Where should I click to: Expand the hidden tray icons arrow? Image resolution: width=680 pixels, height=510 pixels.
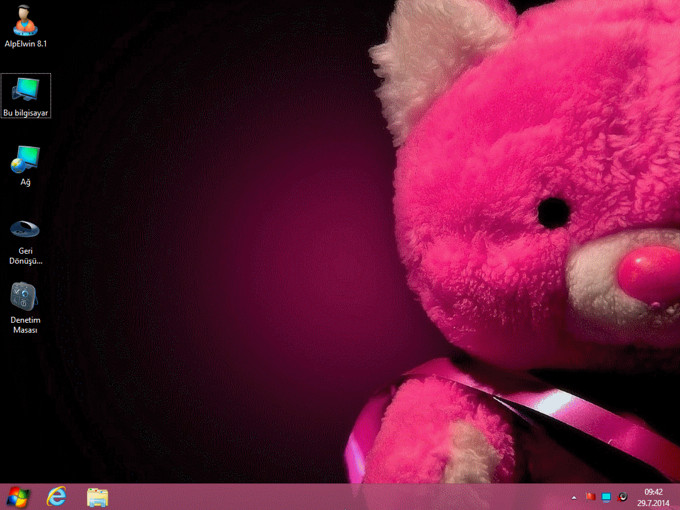pyautogui.click(x=574, y=497)
